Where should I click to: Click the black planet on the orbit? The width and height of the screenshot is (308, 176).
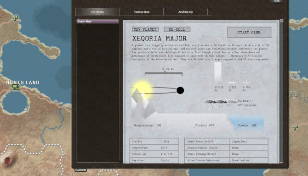point(180,90)
